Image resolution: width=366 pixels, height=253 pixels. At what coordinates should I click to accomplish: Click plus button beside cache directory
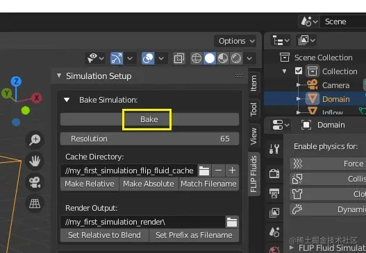click(232, 171)
